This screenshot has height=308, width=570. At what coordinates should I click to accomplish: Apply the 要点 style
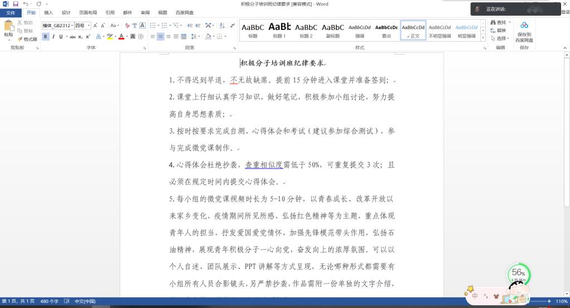pos(386,30)
